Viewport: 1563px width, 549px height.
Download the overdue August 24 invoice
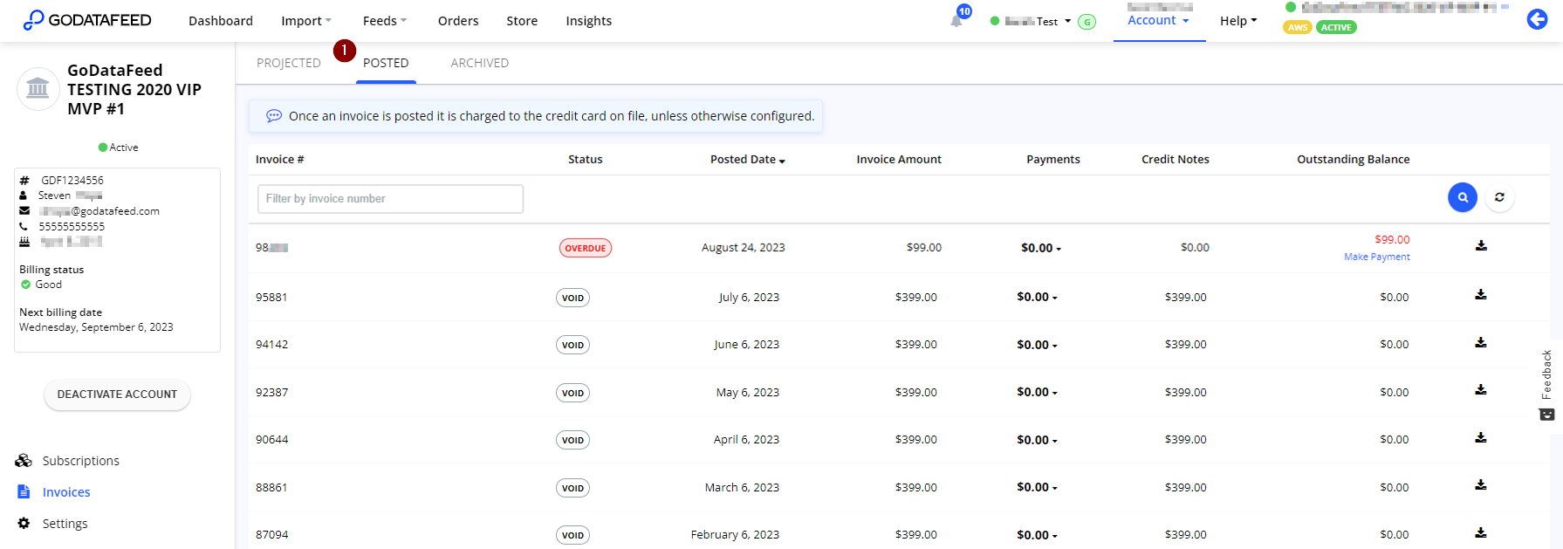coord(1480,246)
